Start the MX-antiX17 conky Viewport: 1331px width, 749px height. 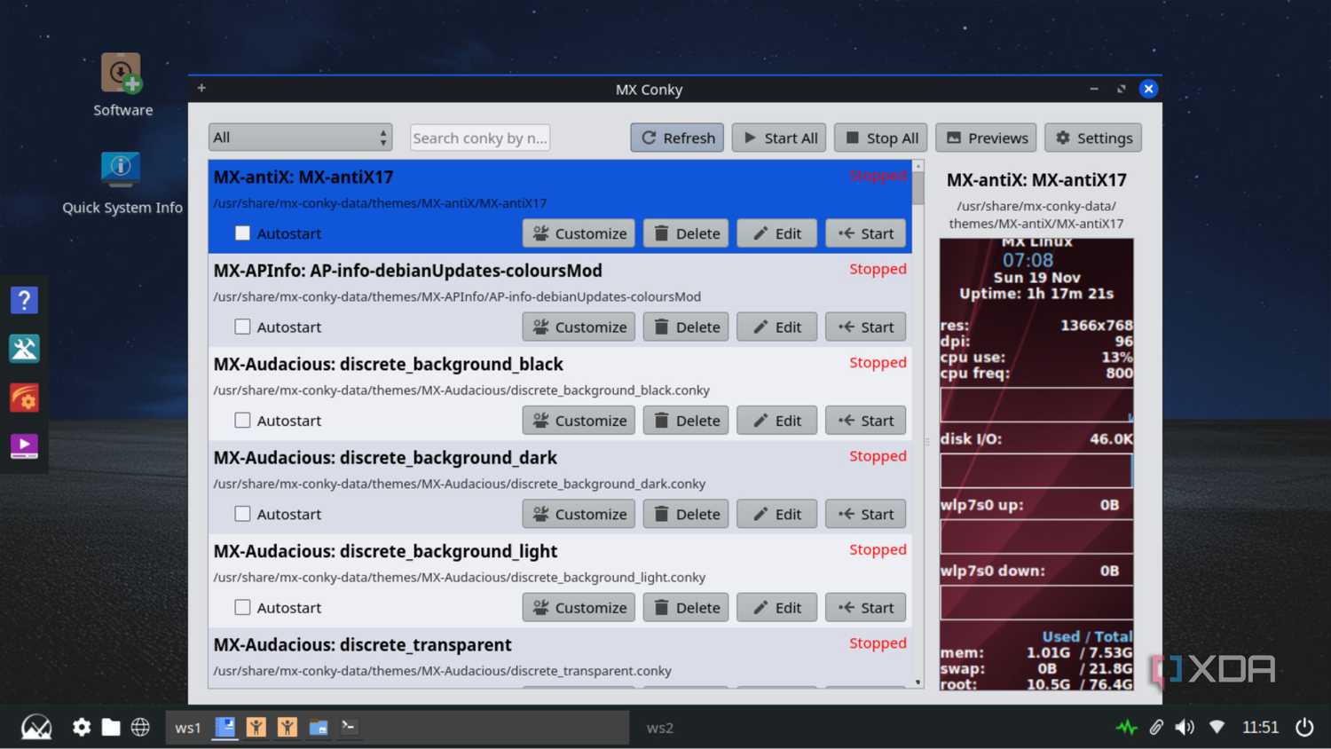click(865, 233)
